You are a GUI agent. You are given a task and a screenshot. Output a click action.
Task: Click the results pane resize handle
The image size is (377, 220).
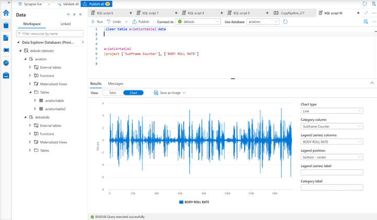233,79
